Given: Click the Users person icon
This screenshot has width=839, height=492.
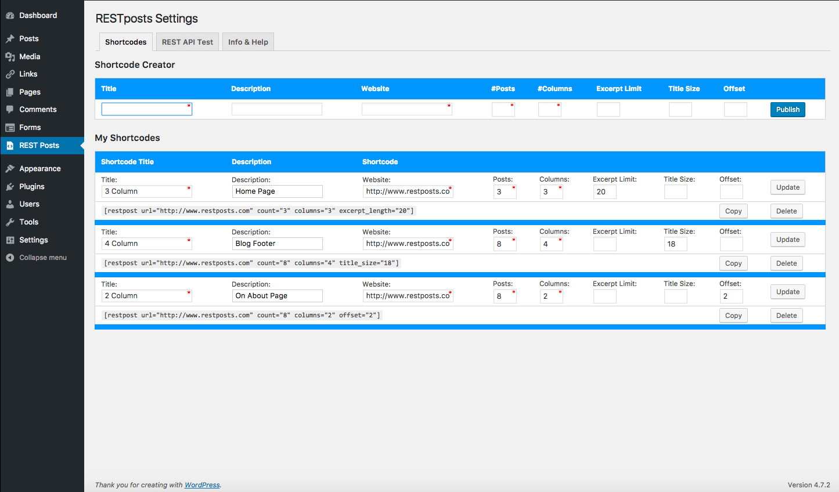Looking at the screenshot, I should (10, 204).
